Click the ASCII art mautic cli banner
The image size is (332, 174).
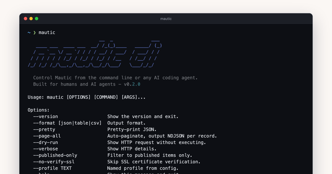[95, 54]
